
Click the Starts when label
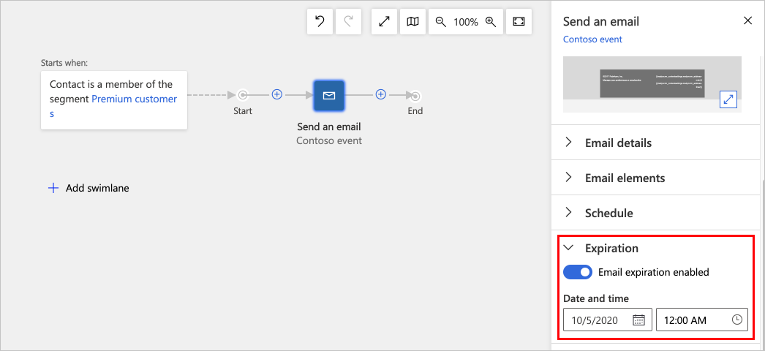64,63
